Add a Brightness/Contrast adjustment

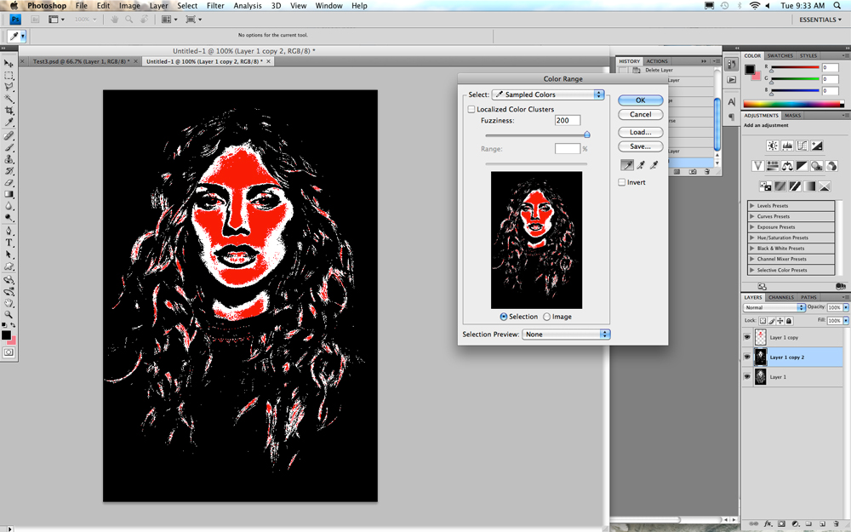772,146
